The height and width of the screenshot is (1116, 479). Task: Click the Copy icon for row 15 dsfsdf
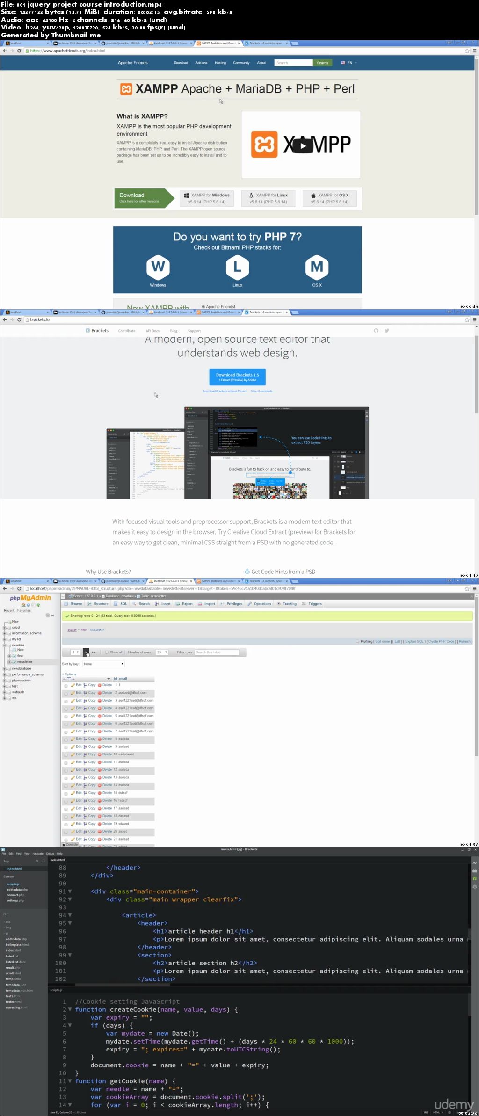pyautogui.click(x=86, y=793)
